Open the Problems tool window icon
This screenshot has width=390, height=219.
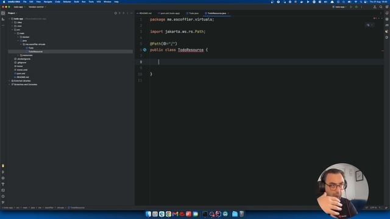(3, 196)
